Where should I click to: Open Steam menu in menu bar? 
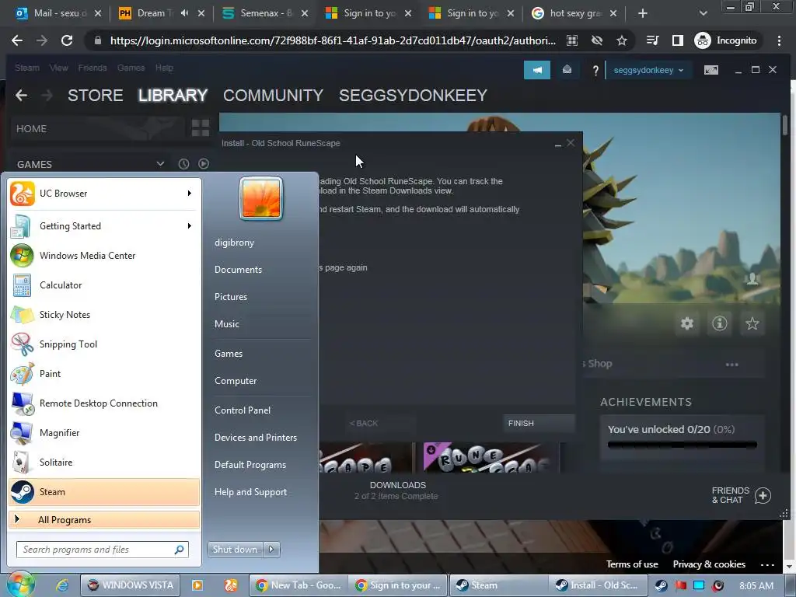27,68
